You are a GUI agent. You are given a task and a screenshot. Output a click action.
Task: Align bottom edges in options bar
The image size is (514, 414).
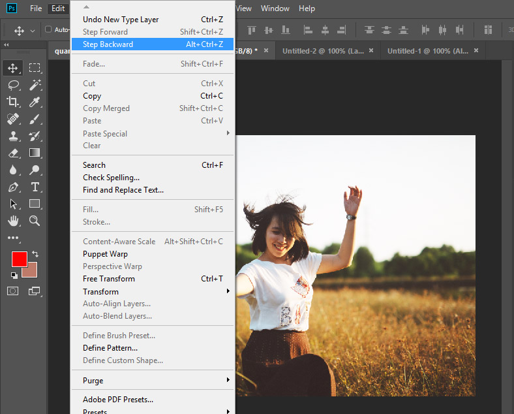coord(286,30)
